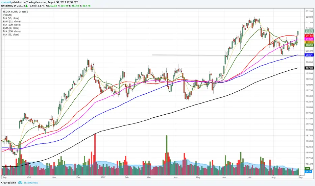The width and height of the screenshot is (315, 186).
Task: Click the 160.00 price axis label
Action: (309, 153)
